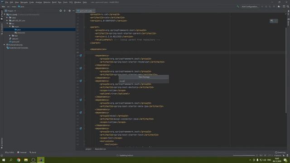Click '4 spaces' indent setting in status bar

[278, 156]
